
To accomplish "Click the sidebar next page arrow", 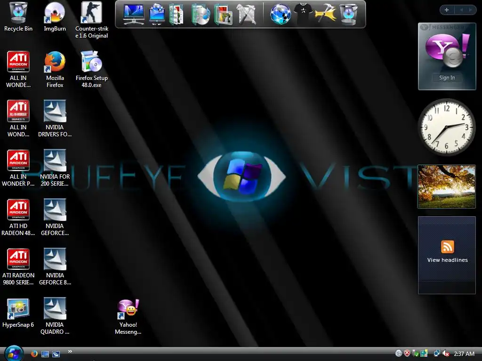I will point(470,10).
